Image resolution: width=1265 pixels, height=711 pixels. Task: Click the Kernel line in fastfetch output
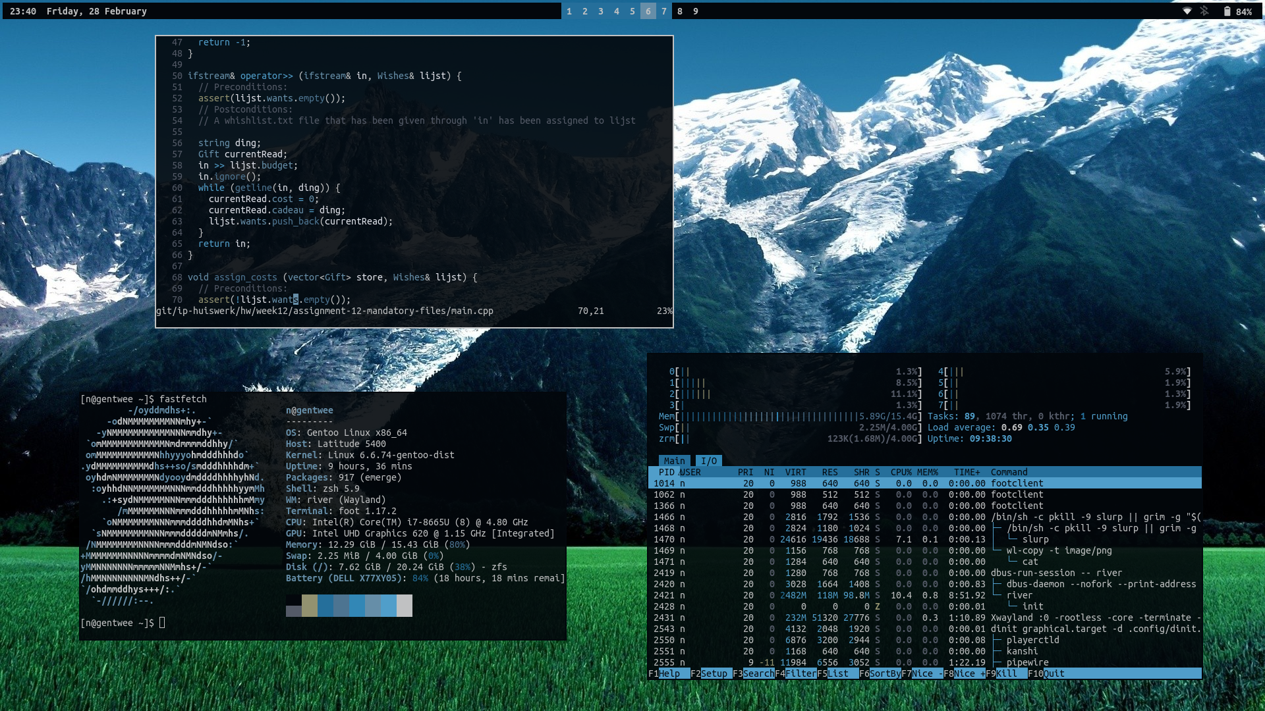[x=370, y=455]
